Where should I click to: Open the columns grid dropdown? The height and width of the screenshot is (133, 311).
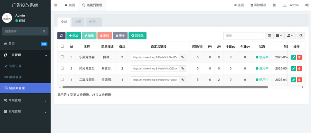[279, 36]
